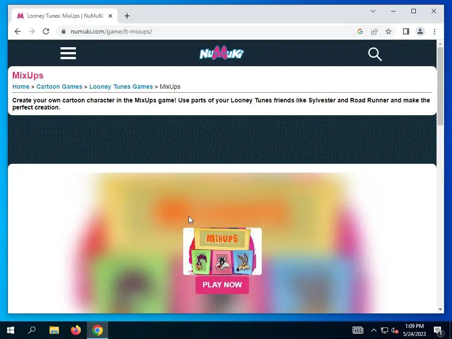The height and width of the screenshot is (339, 452).
Task: Maximize the Chrome window
Action: click(413, 11)
